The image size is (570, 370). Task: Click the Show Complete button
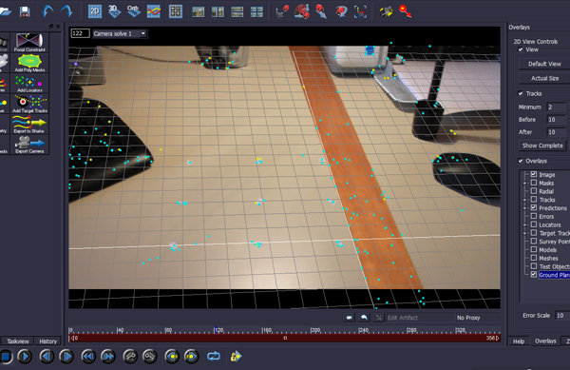[542, 146]
